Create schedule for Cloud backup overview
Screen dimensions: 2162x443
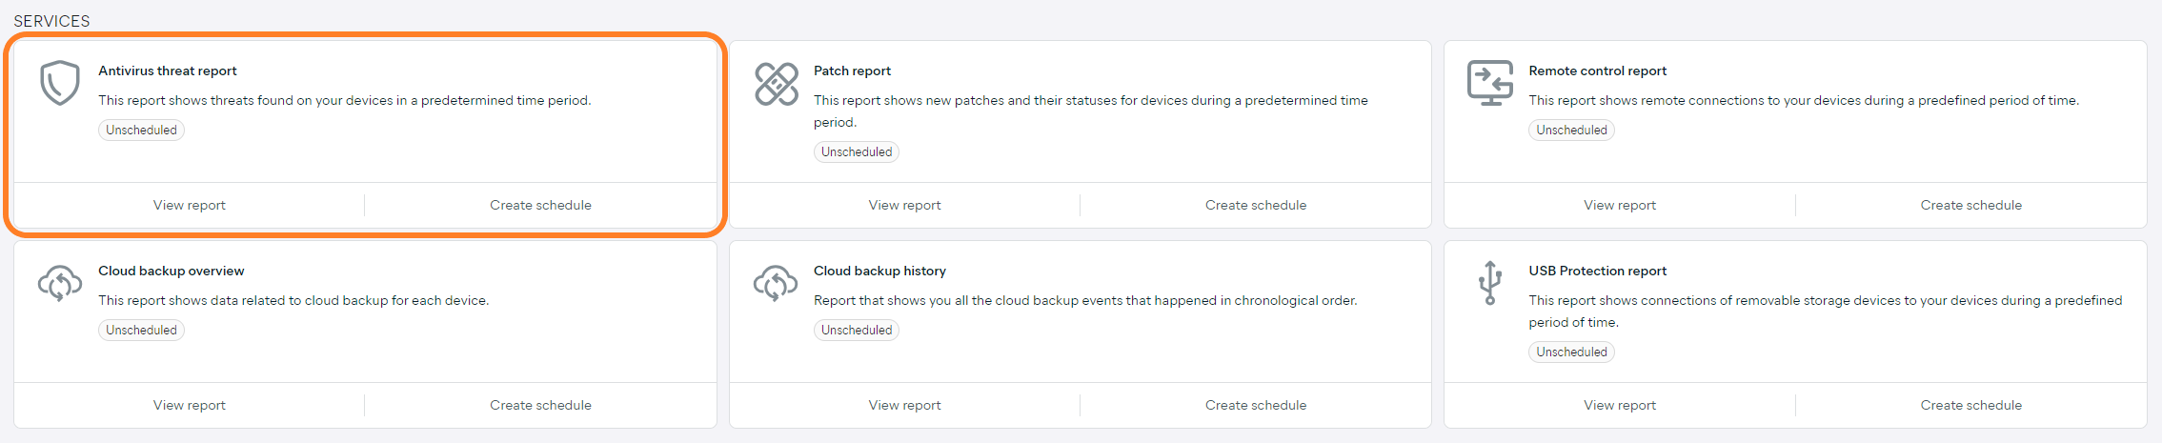pyautogui.click(x=540, y=405)
